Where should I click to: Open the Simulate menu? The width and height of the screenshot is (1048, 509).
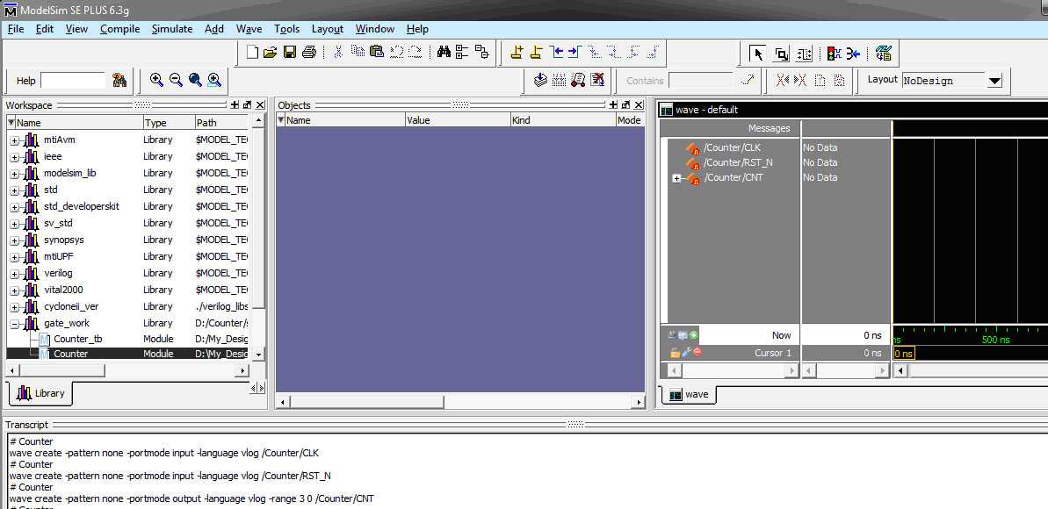172,29
